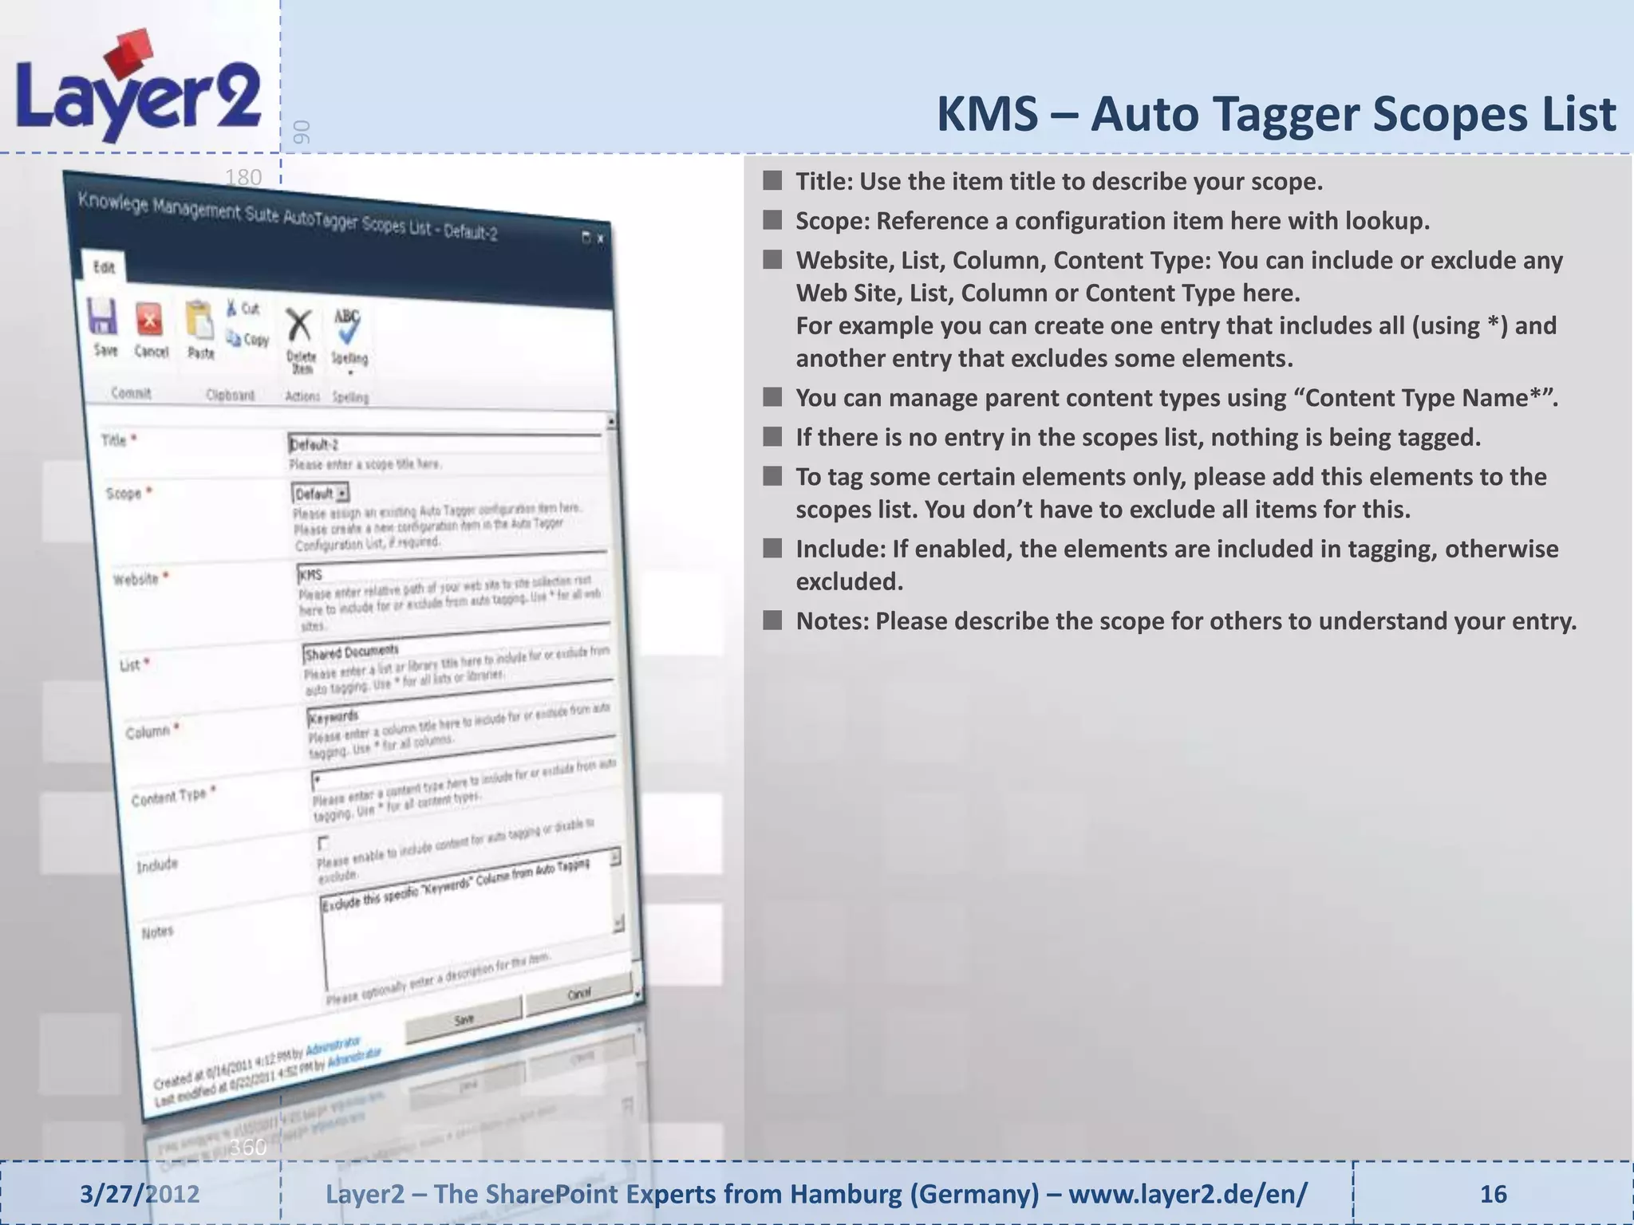
Task: Click the Cancel button below the form
Action: coord(579,994)
